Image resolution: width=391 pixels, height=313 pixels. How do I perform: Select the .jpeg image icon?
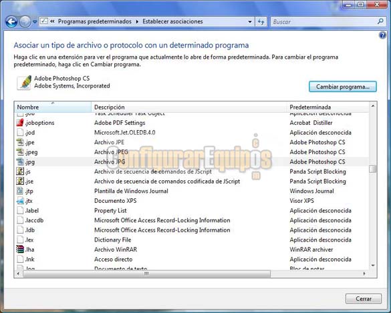tap(20, 152)
